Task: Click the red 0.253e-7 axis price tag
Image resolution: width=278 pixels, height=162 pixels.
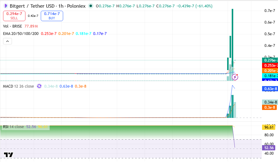Action: [x=270, y=65]
